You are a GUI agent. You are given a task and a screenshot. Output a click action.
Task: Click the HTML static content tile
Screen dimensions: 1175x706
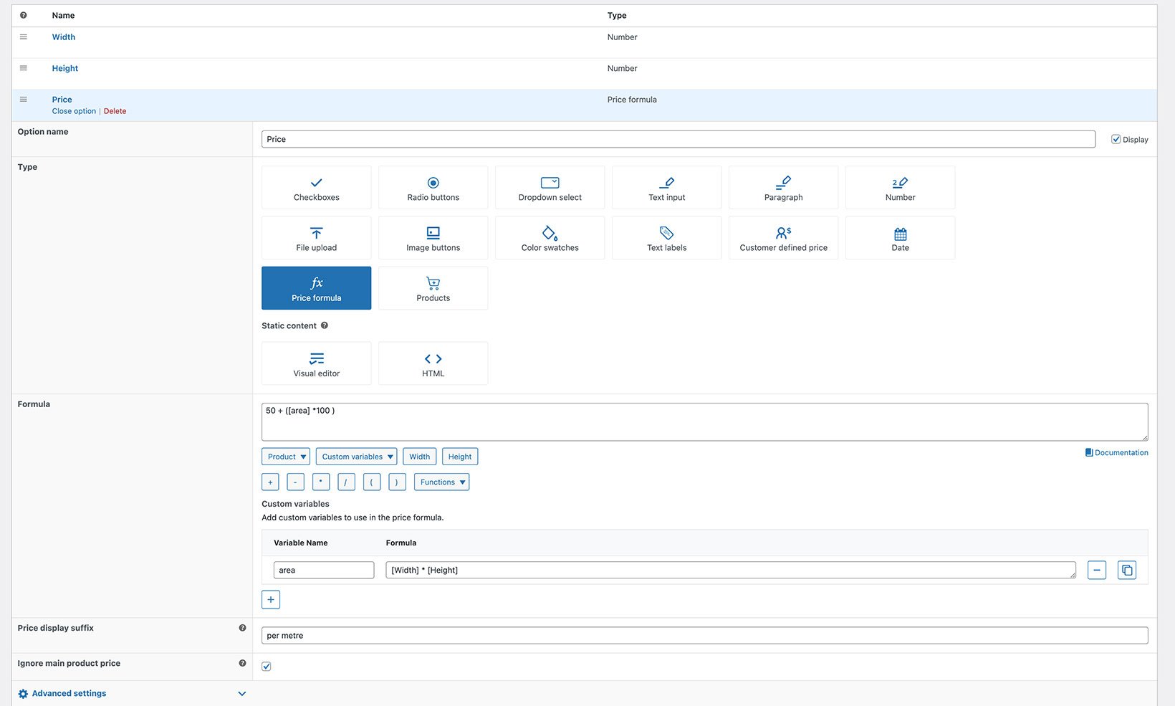[433, 363]
